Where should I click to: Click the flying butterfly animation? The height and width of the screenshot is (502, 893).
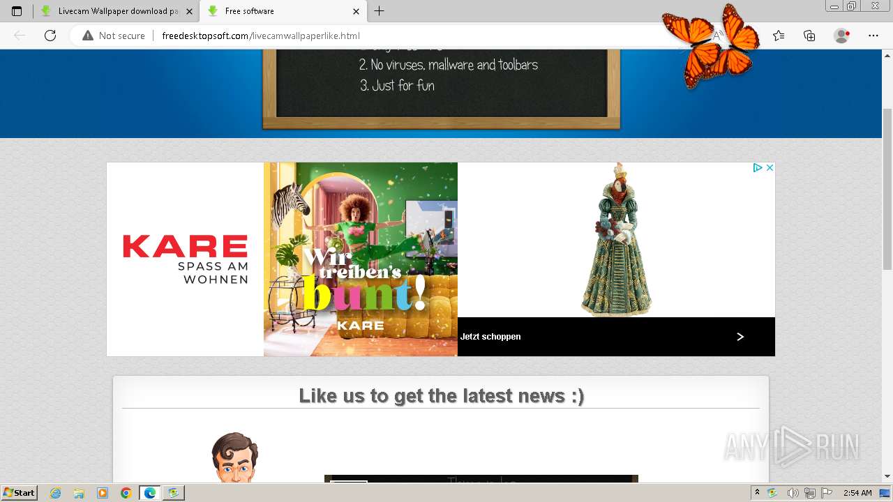pos(712,47)
